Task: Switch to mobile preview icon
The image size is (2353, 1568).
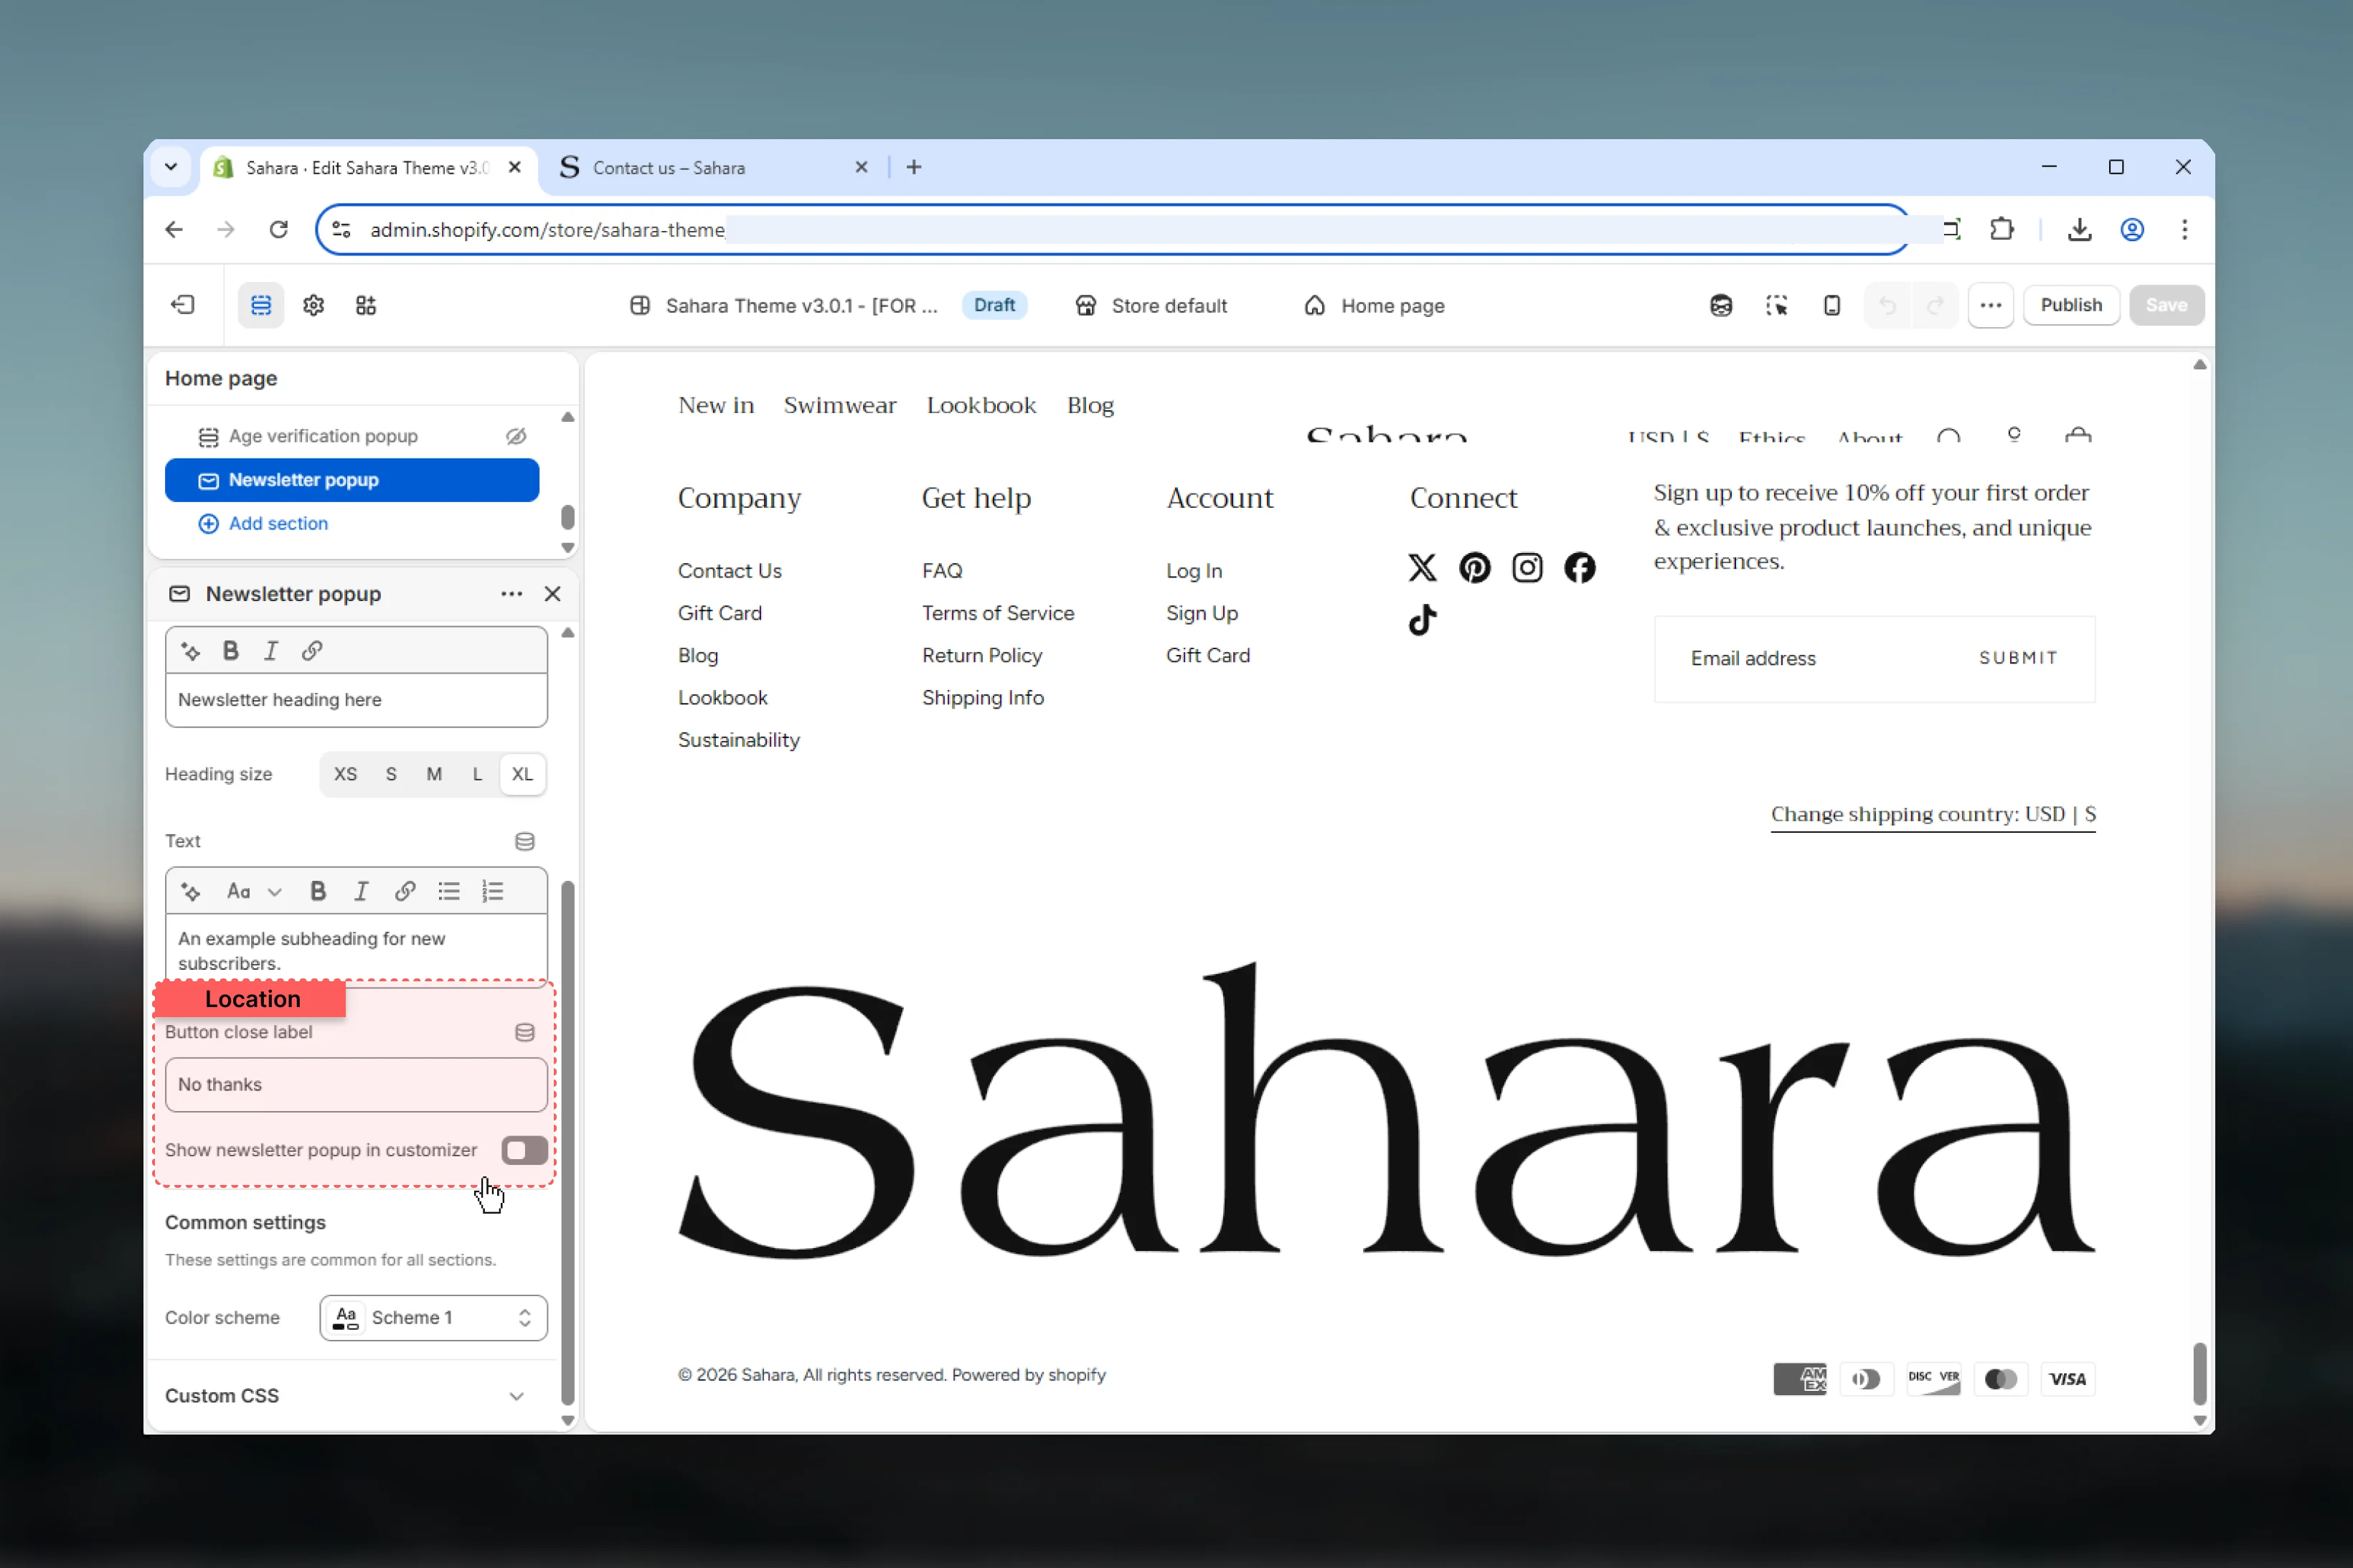Action: point(1831,305)
